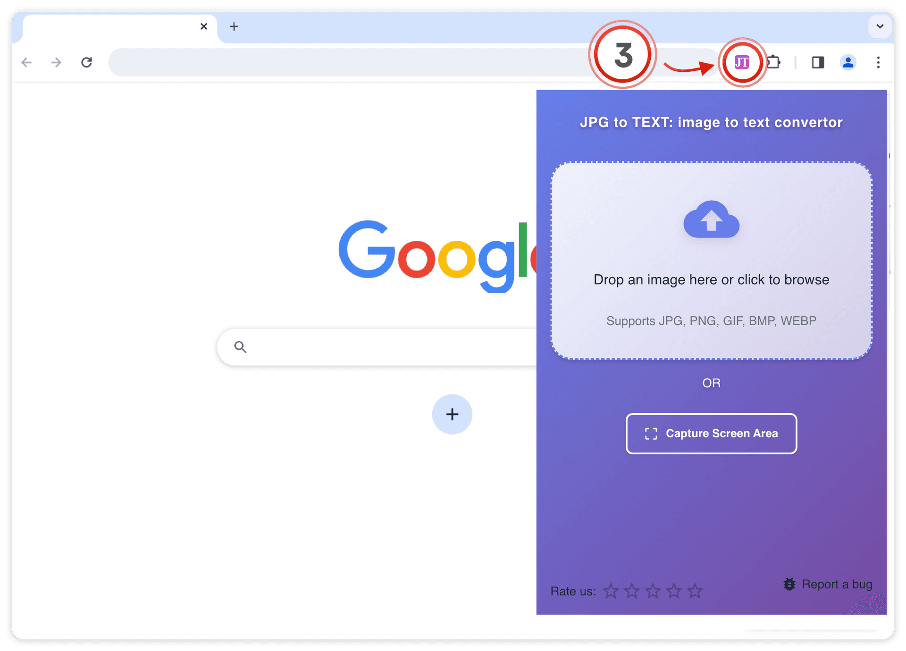This screenshot has width=906, height=651.
Task: Open a new tab with plus button
Action: (234, 26)
